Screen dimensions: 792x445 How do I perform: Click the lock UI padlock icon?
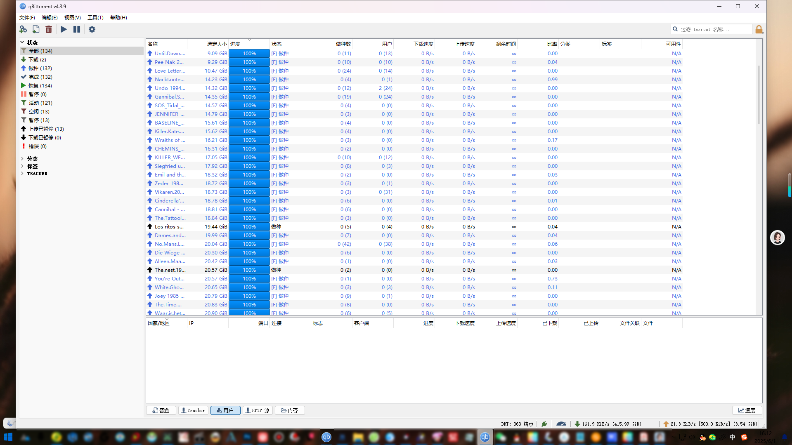759,29
